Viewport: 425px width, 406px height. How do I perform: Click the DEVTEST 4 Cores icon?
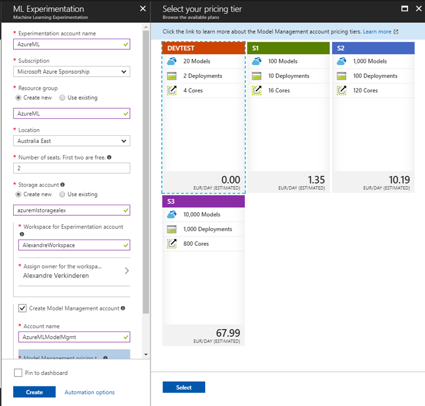(x=172, y=90)
